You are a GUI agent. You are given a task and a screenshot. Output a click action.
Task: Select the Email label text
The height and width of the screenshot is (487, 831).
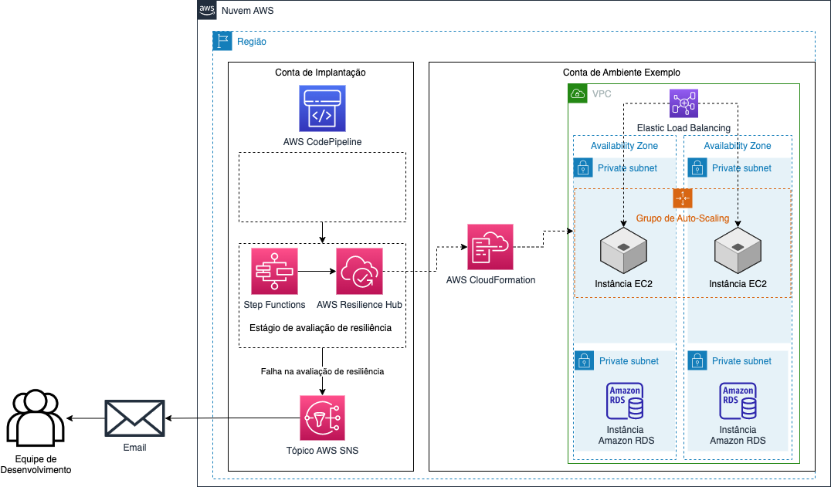[x=134, y=448]
